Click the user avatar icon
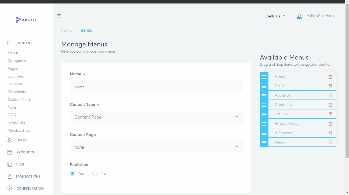This screenshot has width=349, height=195. (299, 16)
